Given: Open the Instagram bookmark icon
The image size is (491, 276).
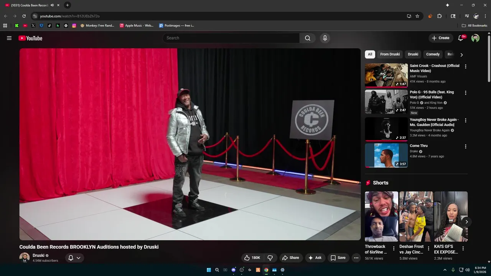Looking at the screenshot, I should 74,26.
